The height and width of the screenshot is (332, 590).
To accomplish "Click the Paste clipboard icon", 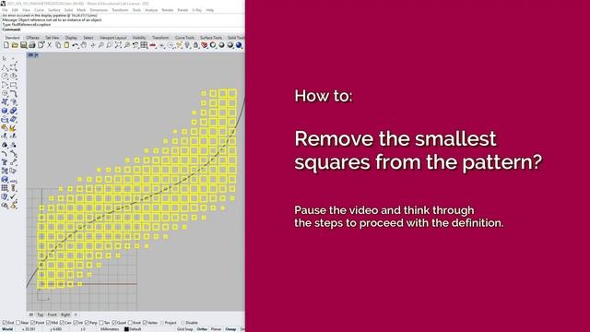I will tap(66, 45).
